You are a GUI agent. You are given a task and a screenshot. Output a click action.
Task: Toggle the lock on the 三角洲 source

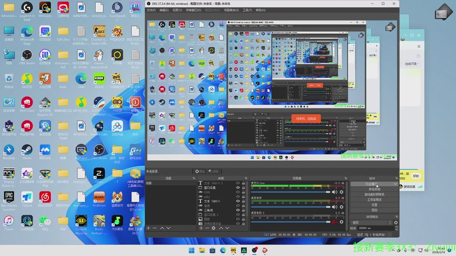(243, 210)
